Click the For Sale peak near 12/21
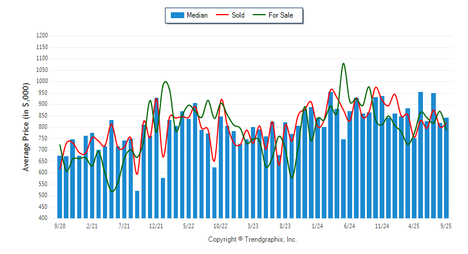This screenshot has height=254, width=468. (x=165, y=83)
